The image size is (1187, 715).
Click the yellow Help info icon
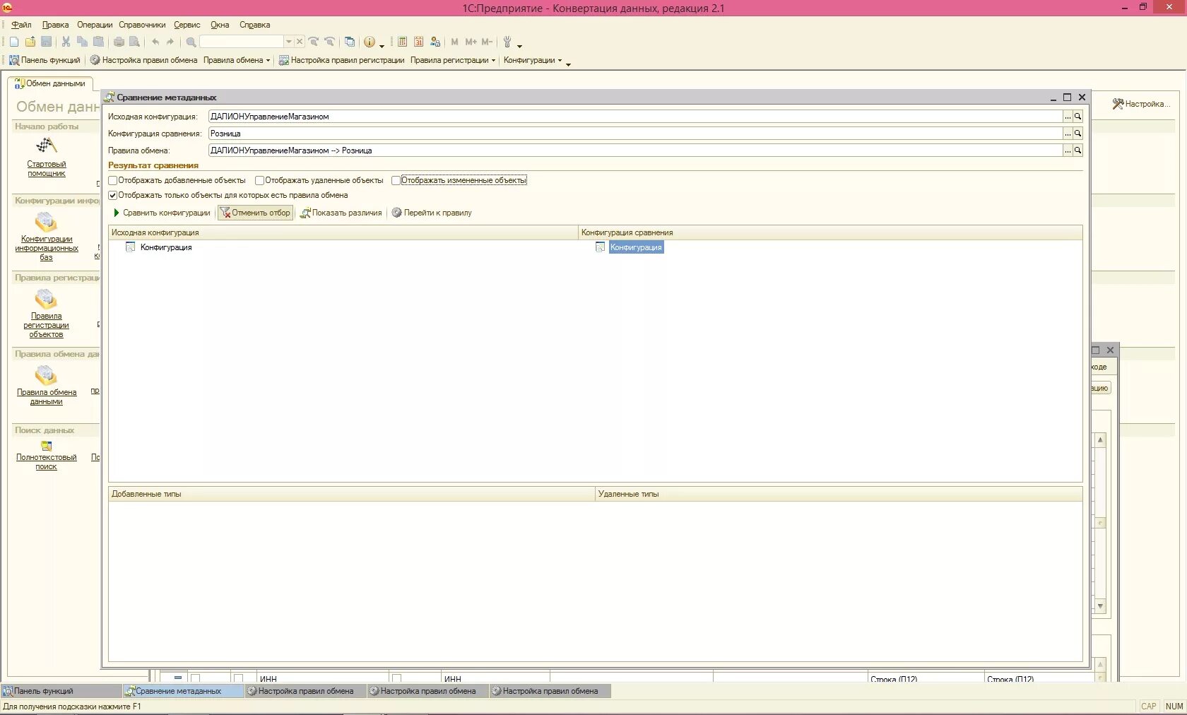tap(369, 42)
